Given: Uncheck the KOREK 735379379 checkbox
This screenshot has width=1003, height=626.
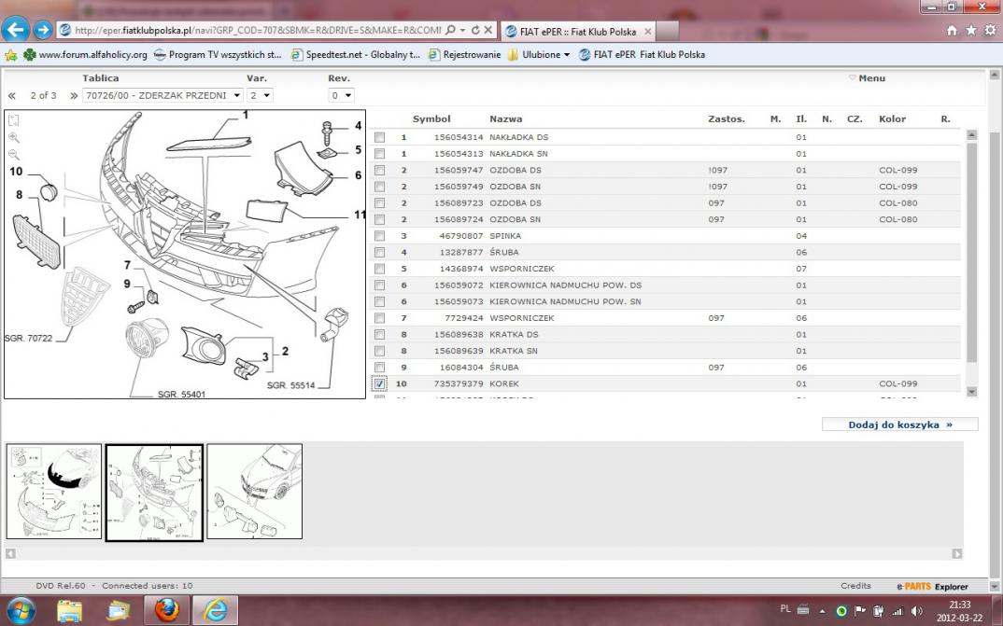Looking at the screenshot, I should coord(379,383).
